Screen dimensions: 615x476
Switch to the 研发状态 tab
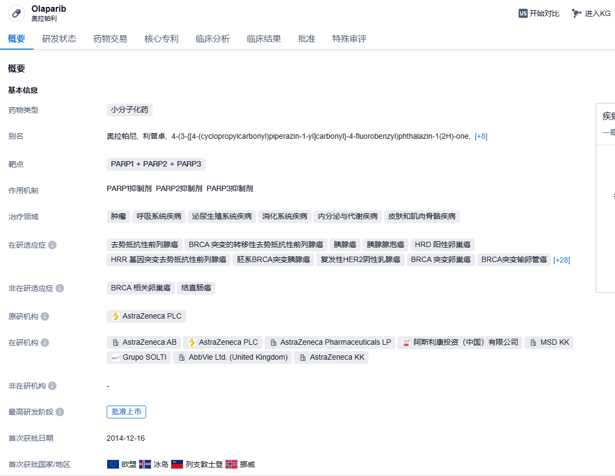click(59, 39)
